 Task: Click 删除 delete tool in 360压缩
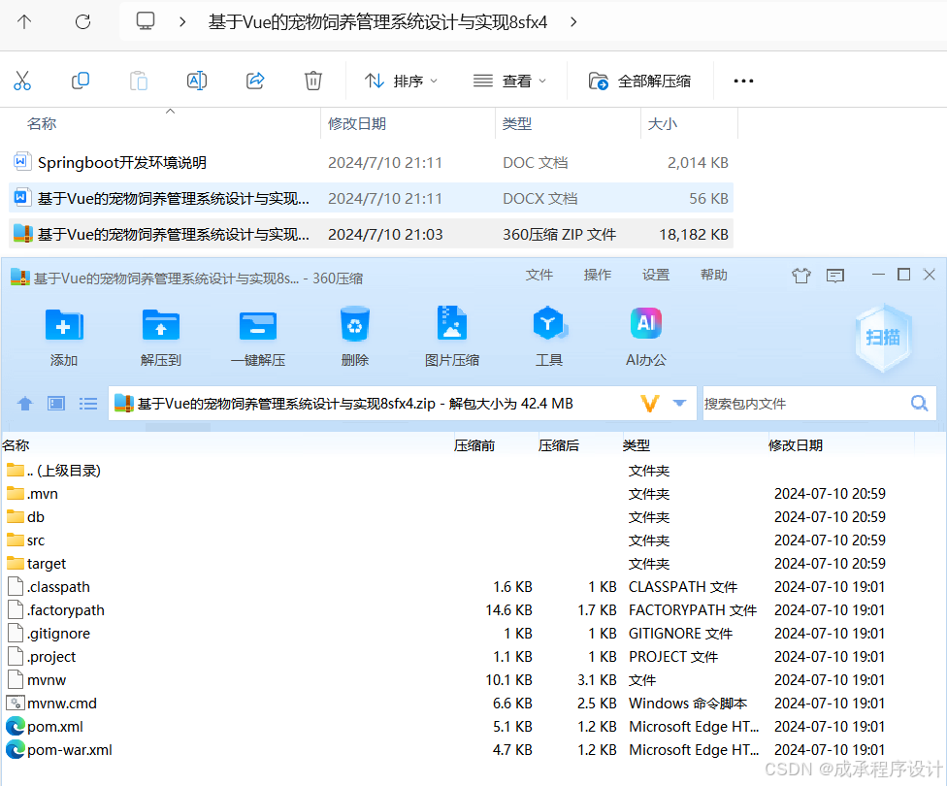coord(354,337)
